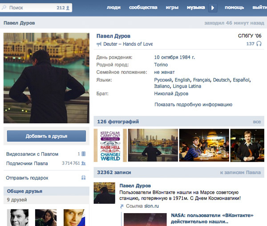The height and width of the screenshot is (226, 267).
Task: Open the люди menu item
Action: [113, 8]
